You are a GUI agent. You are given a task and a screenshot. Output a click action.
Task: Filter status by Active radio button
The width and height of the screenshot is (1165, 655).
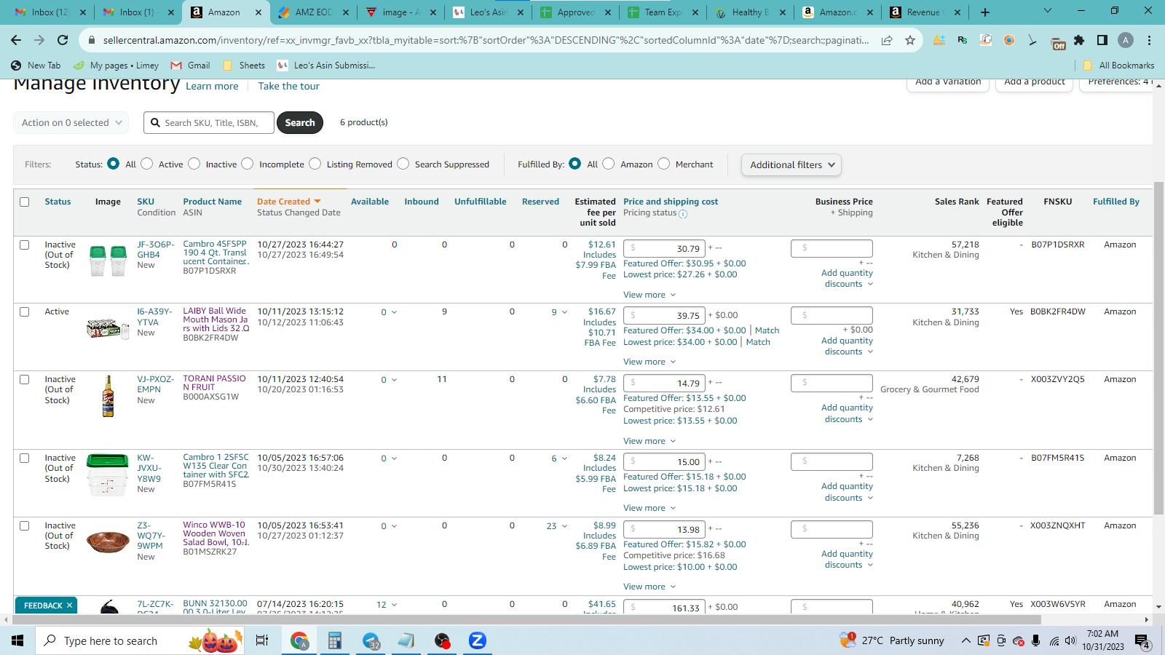click(x=147, y=164)
